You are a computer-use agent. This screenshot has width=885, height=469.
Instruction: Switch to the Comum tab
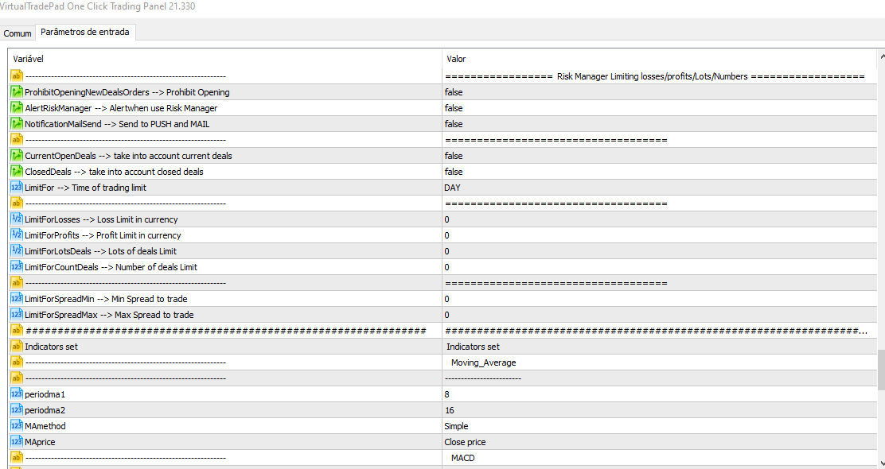[x=18, y=33]
